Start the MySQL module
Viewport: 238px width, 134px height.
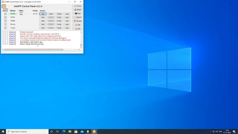[43, 17]
